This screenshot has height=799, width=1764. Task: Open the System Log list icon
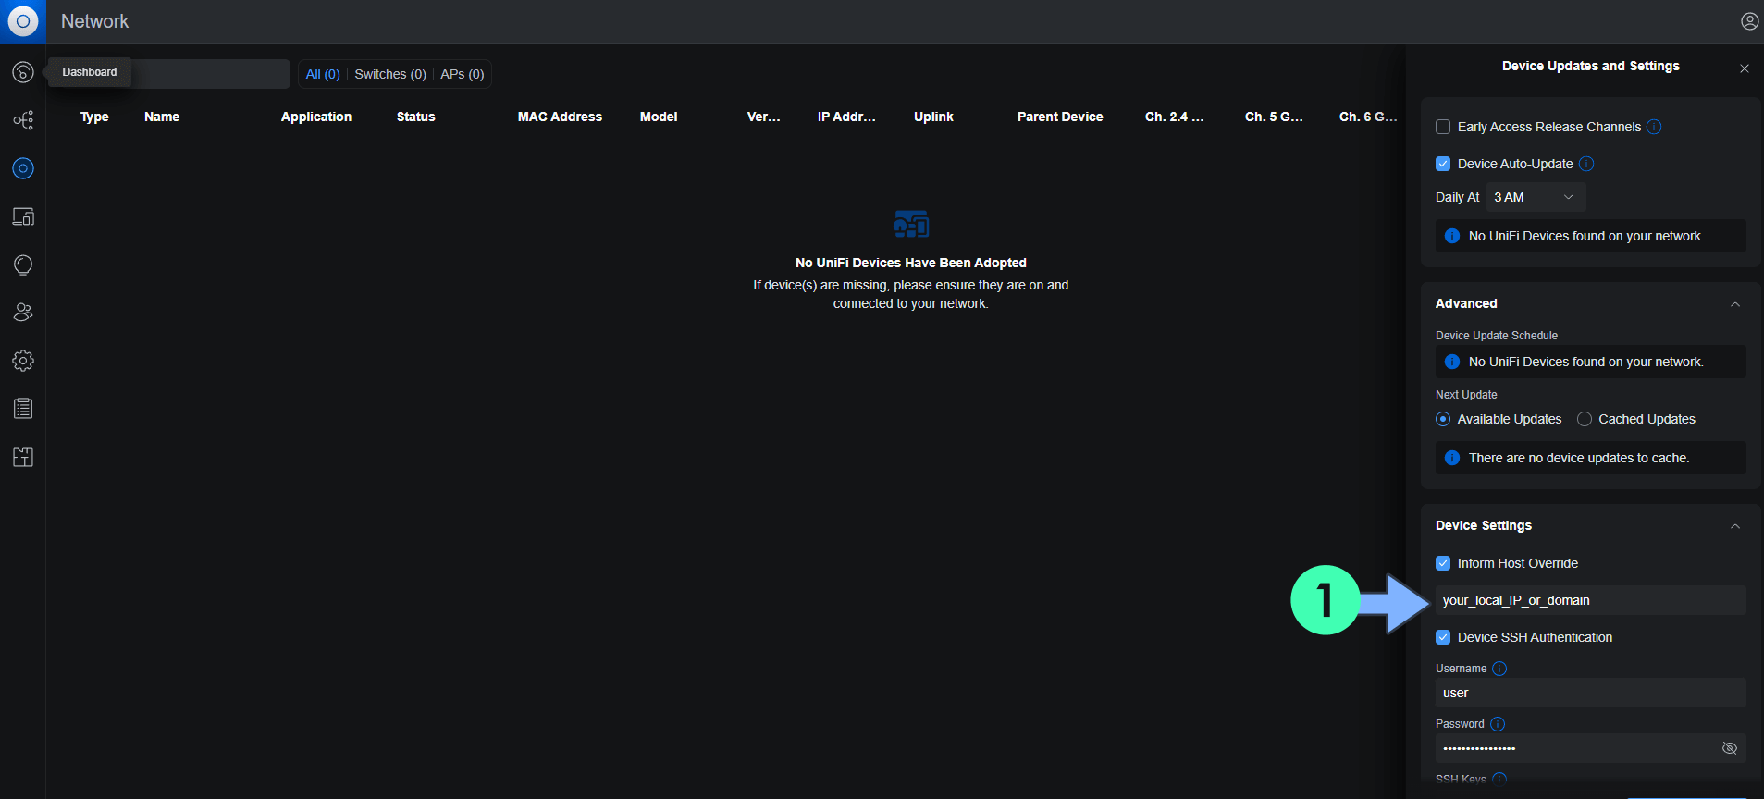click(x=23, y=408)
